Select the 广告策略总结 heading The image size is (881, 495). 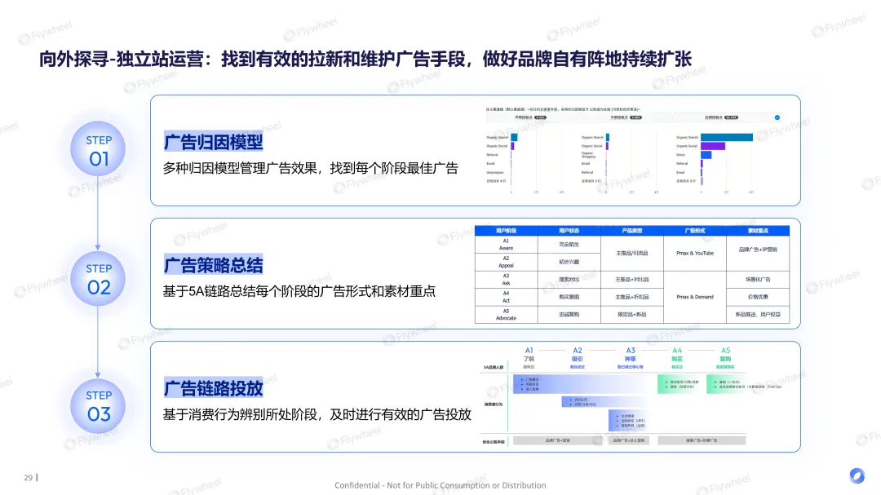point(213,265)
